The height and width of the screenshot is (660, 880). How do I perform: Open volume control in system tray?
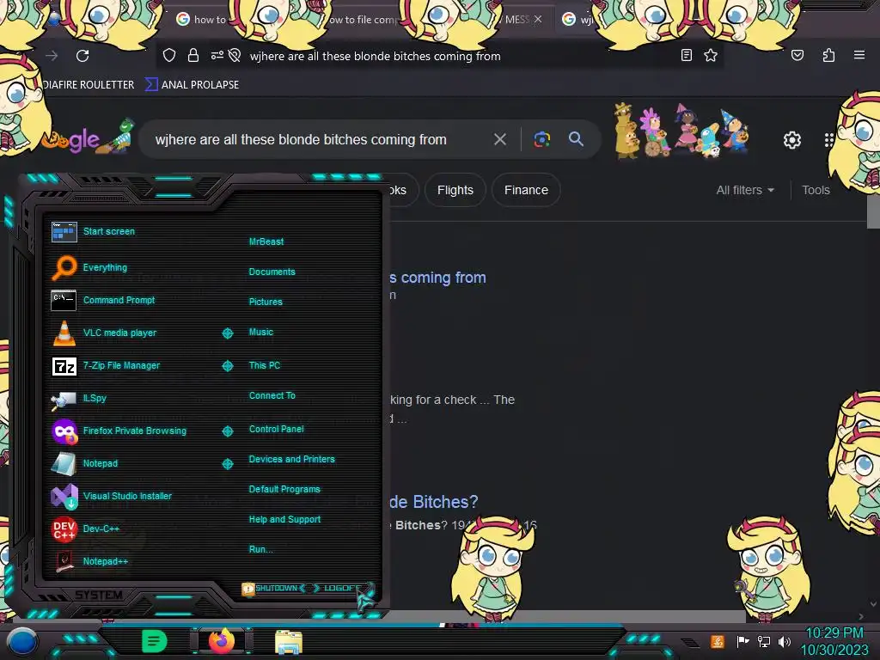[785, 641]
